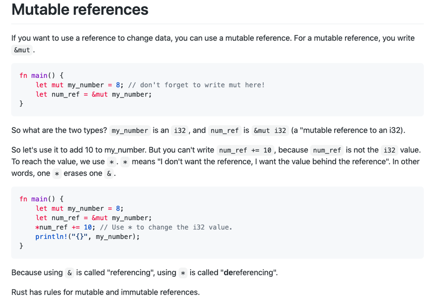This screenshot has height=298, width=439.
Task: Click the println! macro line
Action: click(87, 237)
